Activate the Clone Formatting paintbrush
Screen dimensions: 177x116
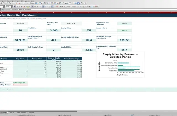17,4
